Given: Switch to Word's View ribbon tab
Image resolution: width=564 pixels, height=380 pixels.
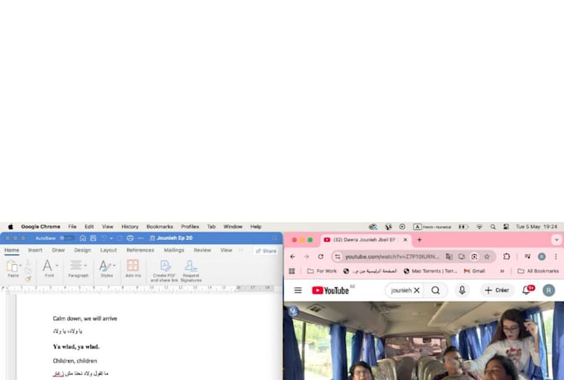Looking at the screenshot, I should (x=226, y=250).
